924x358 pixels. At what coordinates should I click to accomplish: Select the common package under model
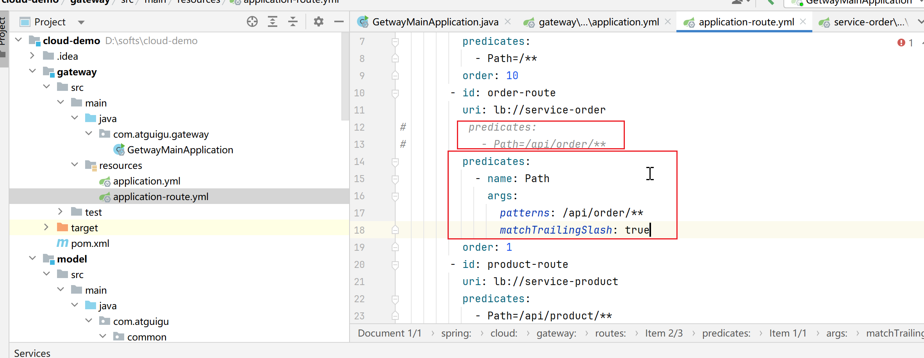[x=146, y=337]
